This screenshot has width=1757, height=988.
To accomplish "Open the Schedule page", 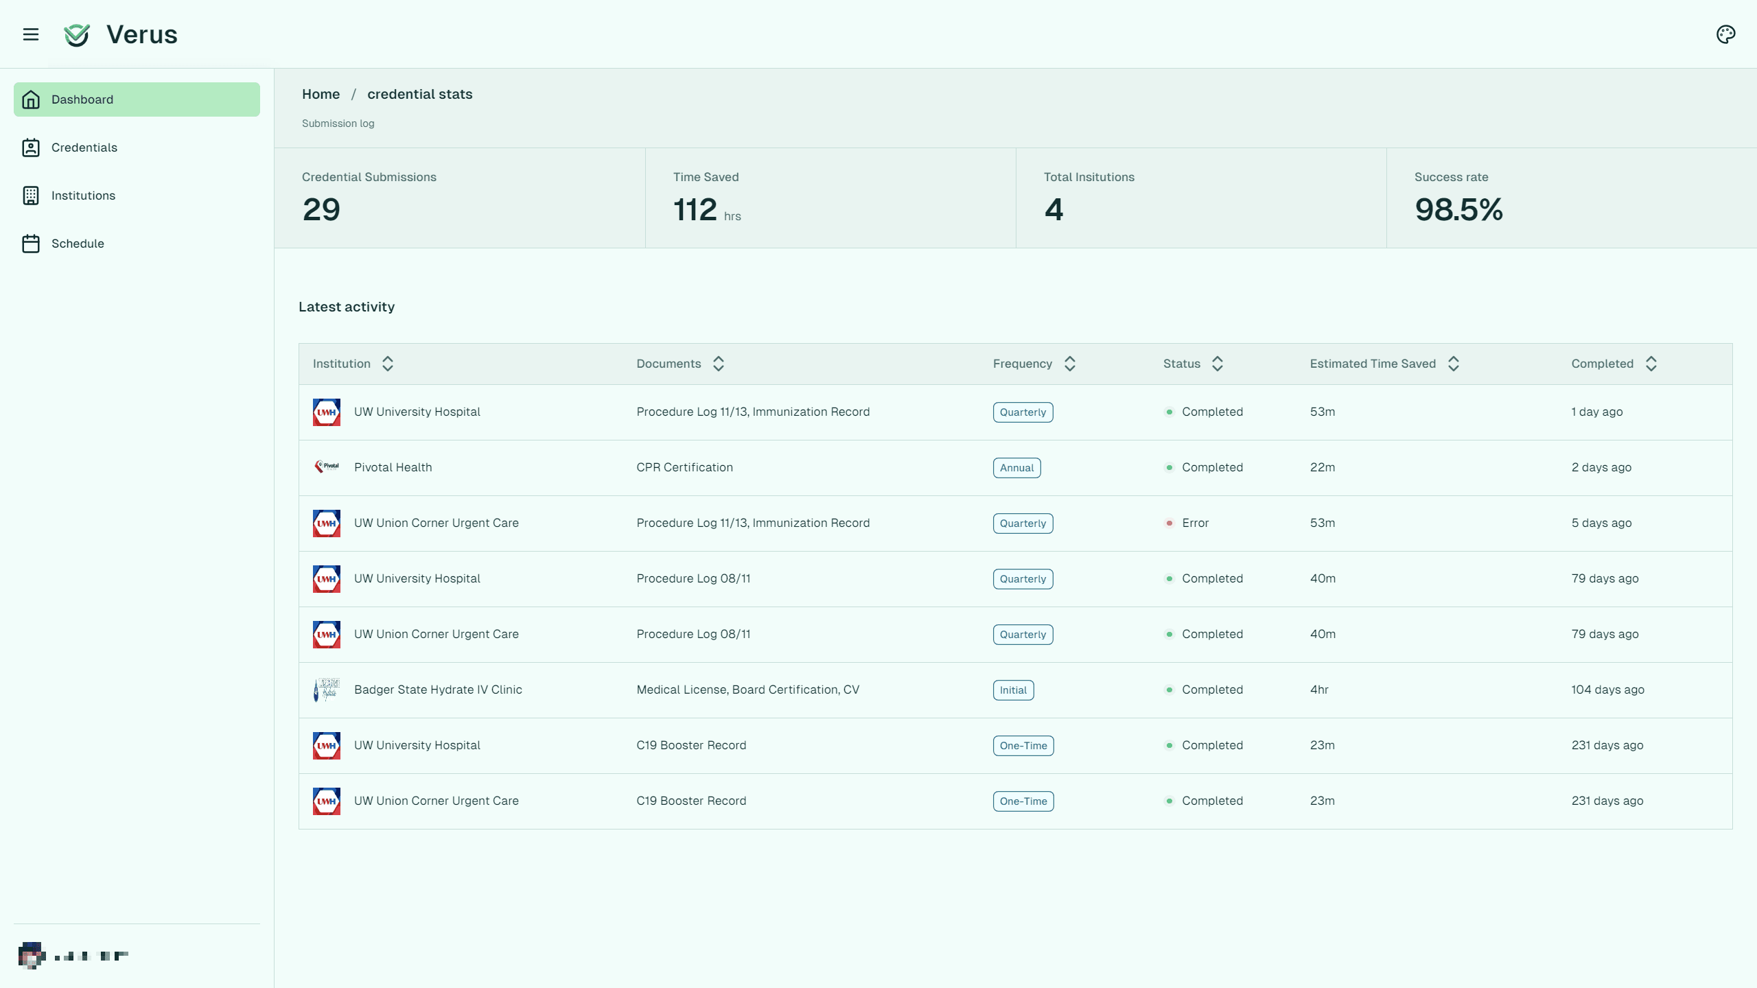I will (78, 243).
